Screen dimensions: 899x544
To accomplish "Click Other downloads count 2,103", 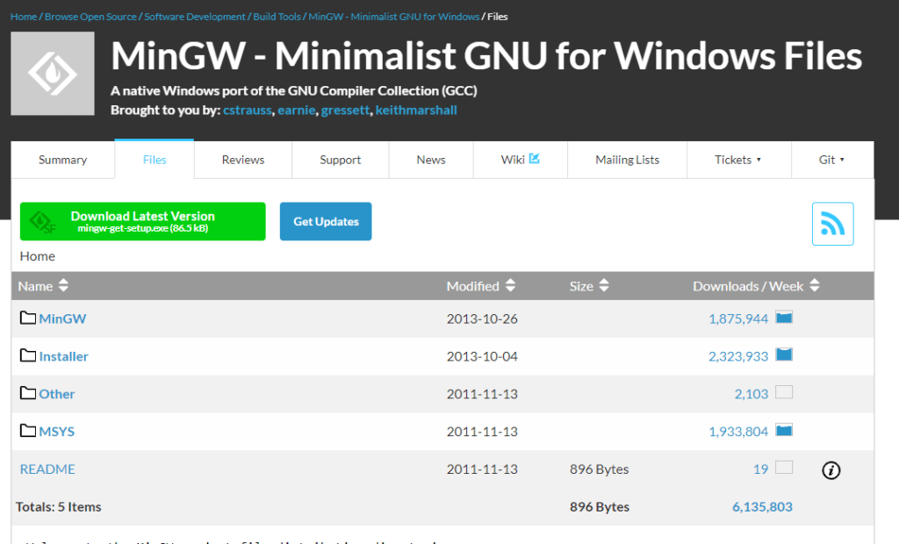I will pos(752,394).
